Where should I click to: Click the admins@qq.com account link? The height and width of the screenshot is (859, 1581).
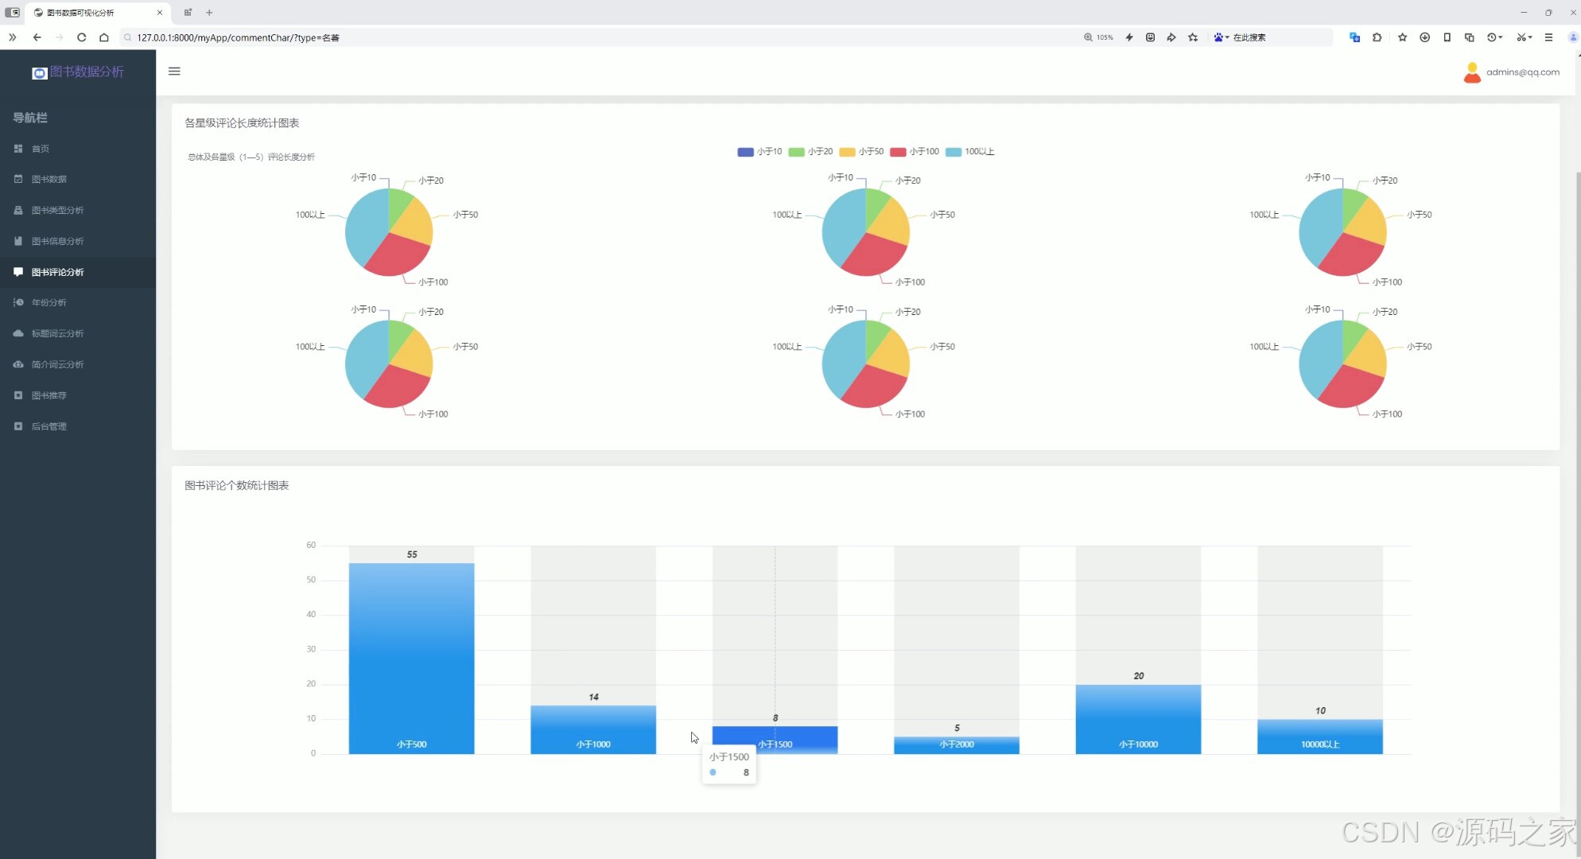tap(1522, 72)
